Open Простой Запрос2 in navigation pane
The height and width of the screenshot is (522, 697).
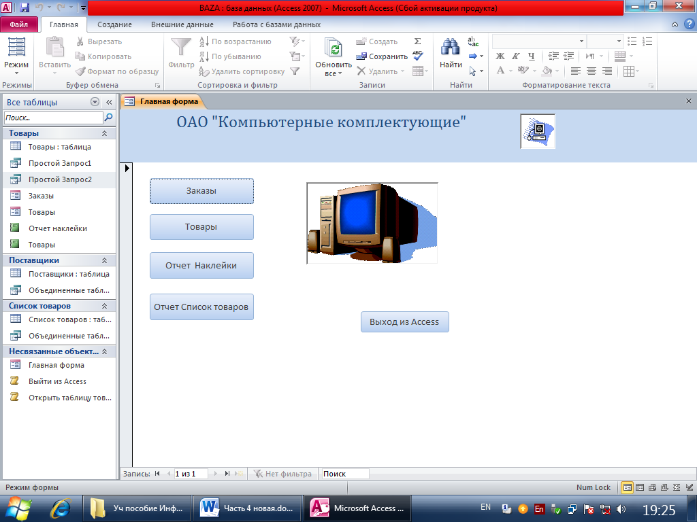(59, 179)
